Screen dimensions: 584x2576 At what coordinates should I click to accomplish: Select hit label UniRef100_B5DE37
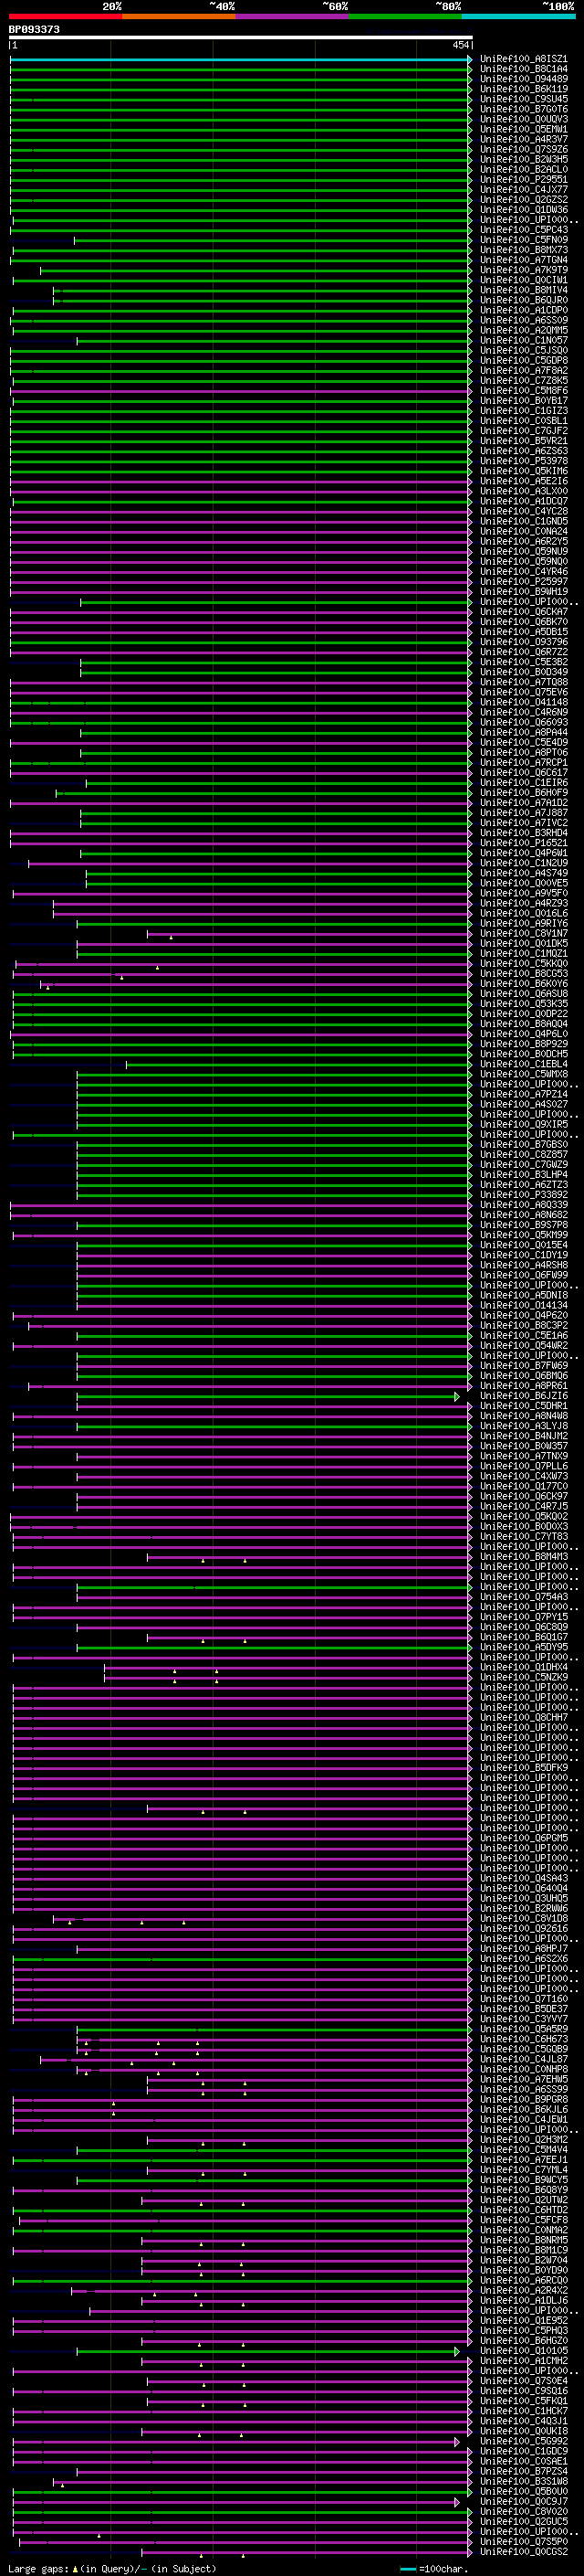click(523, 2008)
